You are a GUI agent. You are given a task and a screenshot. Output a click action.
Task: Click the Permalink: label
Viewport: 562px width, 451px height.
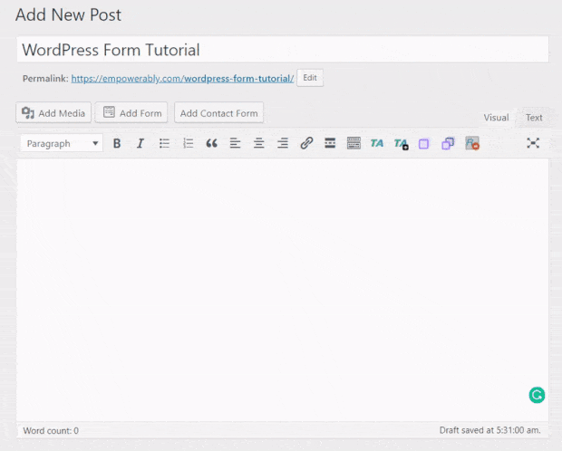45,79
